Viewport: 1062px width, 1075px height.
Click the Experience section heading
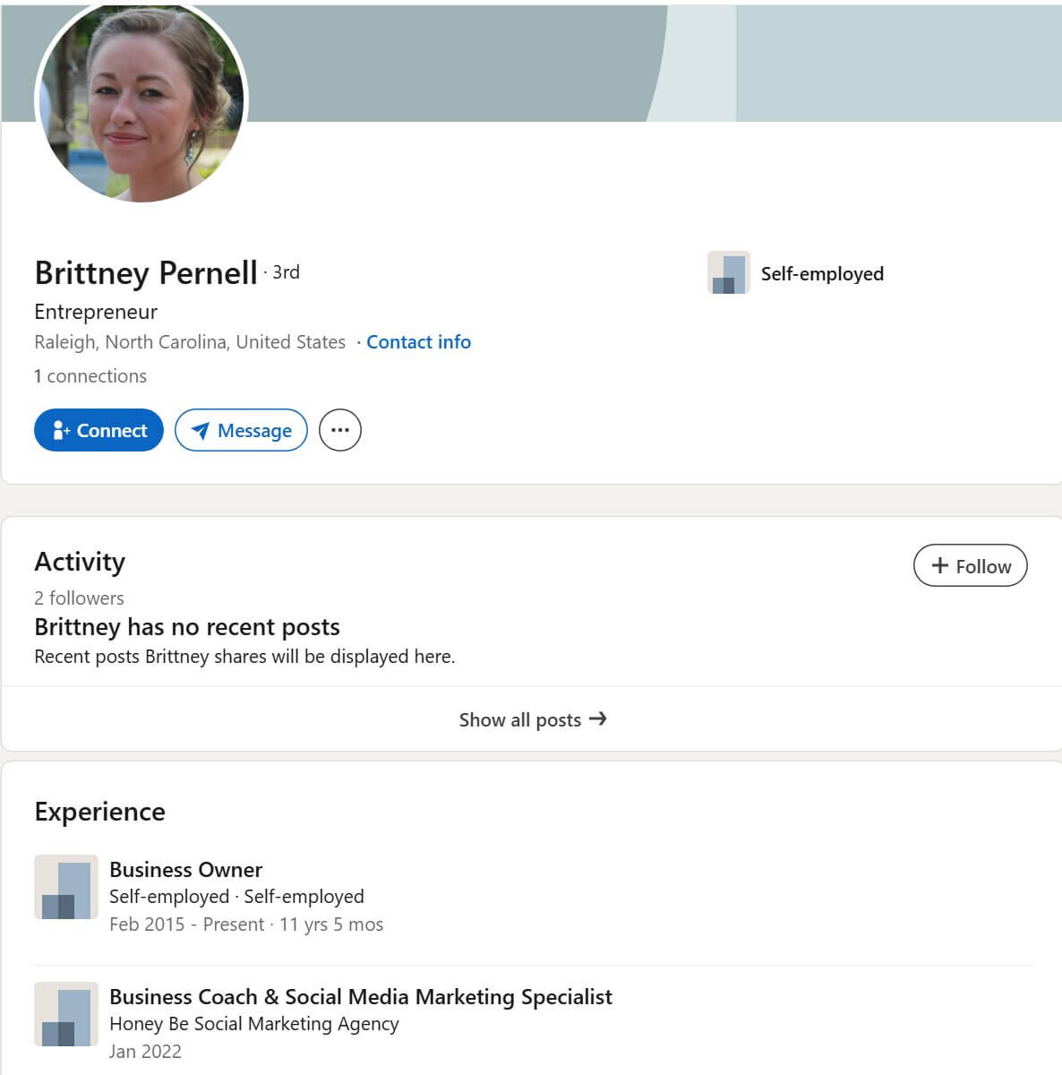pyautogui.click(x=99, y=812)
